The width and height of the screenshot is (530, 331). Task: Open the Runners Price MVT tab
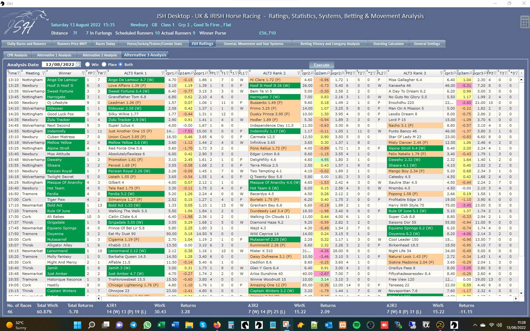pos(72,44)
